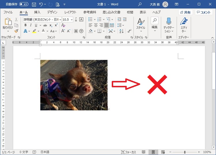This screenshot has height=155, width=216.
Task: Switch to Read Mode view in status bar
Action: 143,152
